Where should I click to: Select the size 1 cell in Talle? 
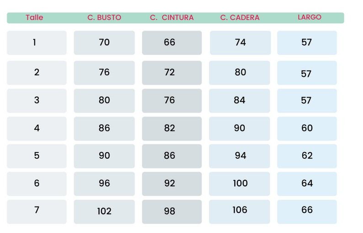click(37, 43)
